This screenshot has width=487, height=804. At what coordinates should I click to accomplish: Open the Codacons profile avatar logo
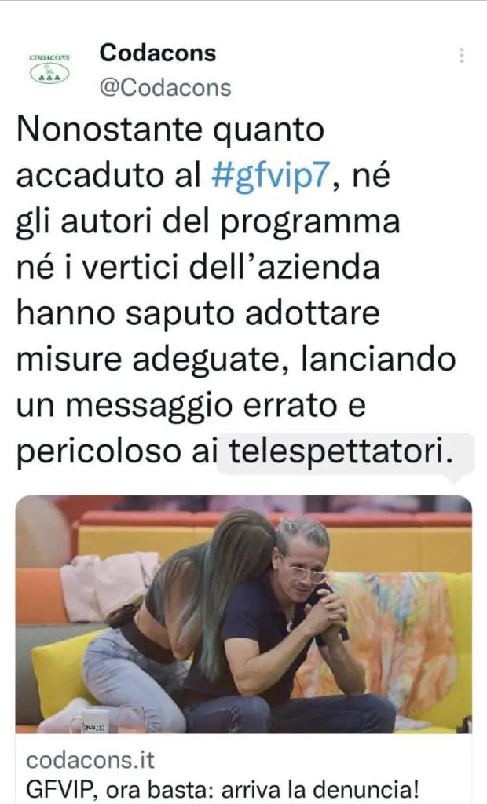point(49,68)
